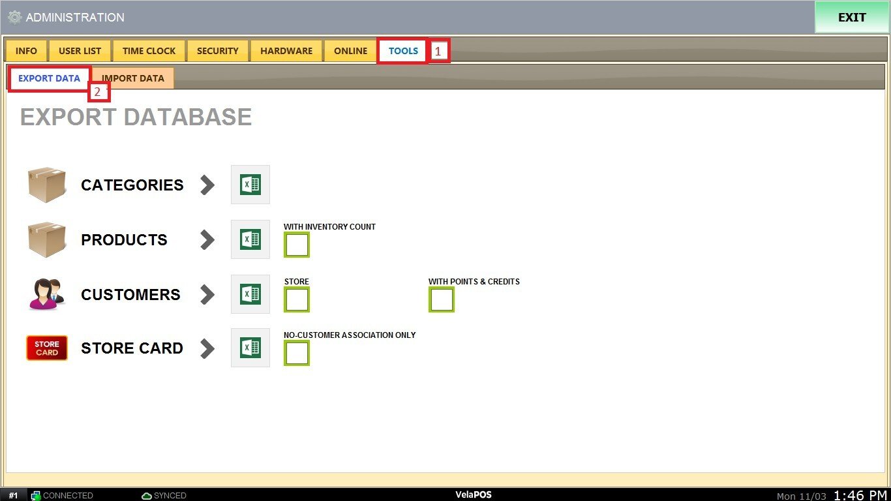Click the Customers people icon
891x501 pixels.
point(47,294)
